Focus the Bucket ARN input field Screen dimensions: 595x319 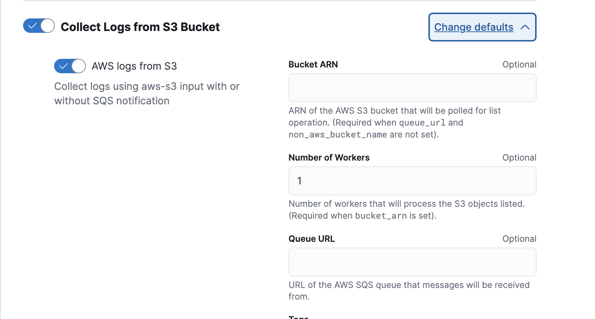point(412,88)
